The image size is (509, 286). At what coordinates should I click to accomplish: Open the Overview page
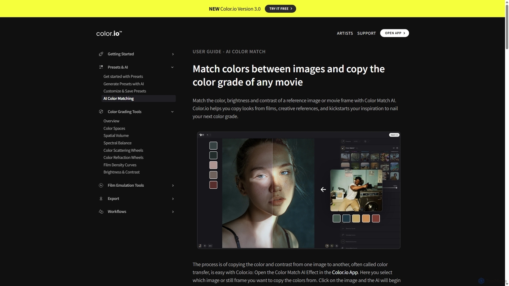111,121
